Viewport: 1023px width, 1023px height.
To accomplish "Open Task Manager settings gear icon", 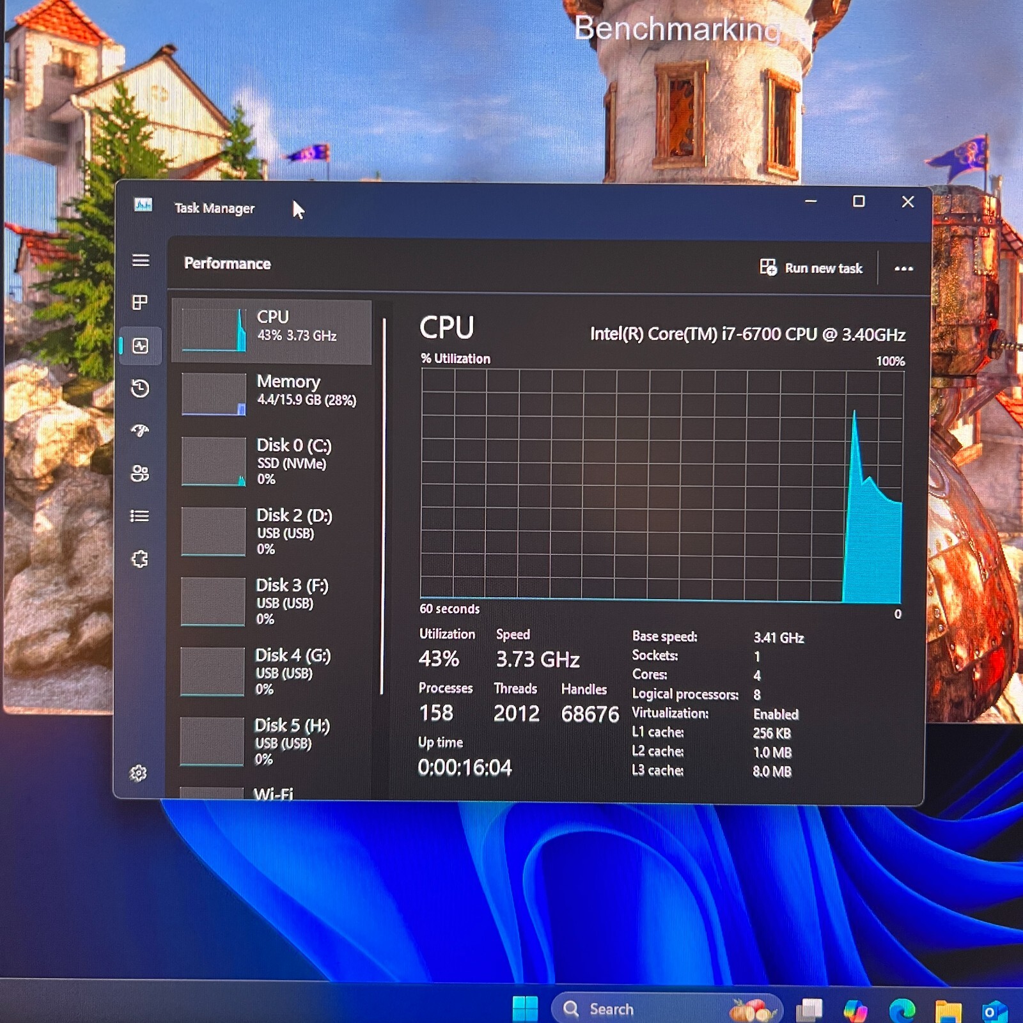I will [x=138, y=773].
